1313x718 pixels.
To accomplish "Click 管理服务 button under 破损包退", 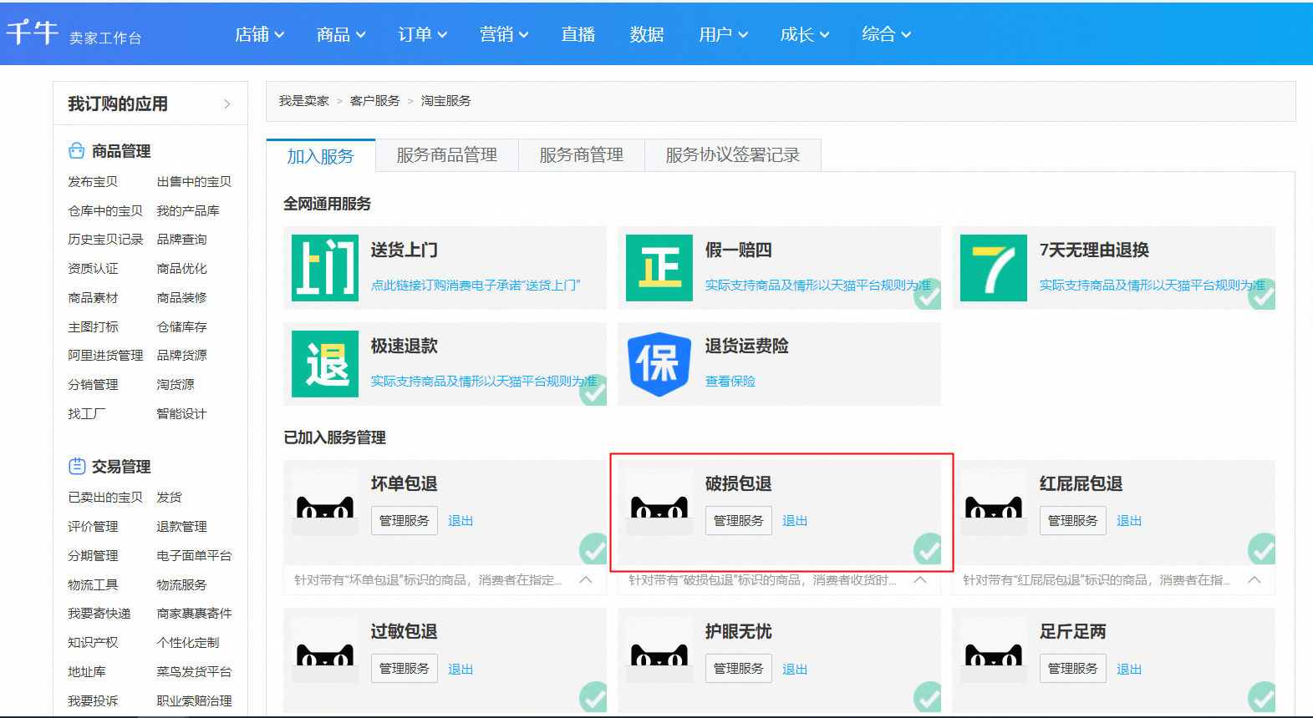I will (739, 520).
